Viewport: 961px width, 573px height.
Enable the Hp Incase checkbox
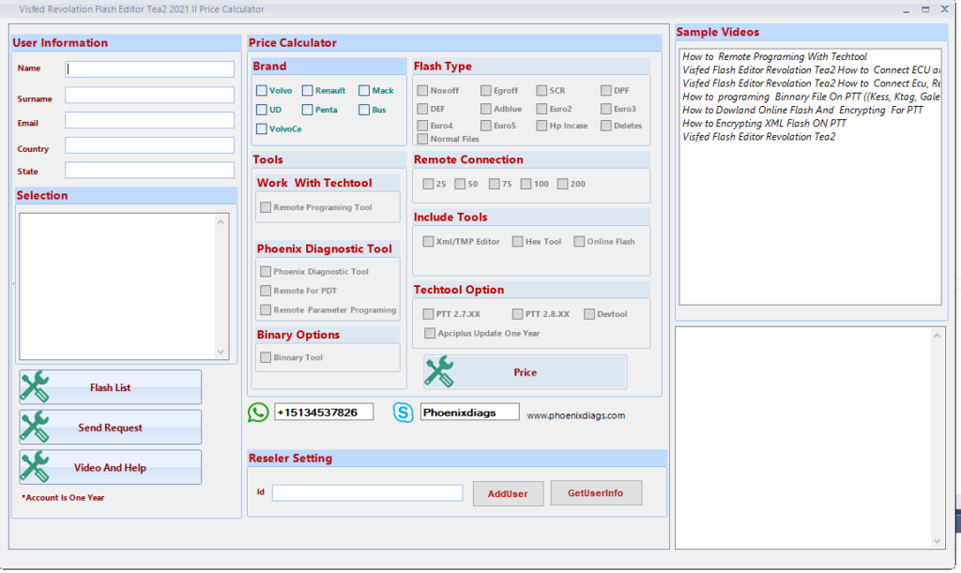click(542, 126)
